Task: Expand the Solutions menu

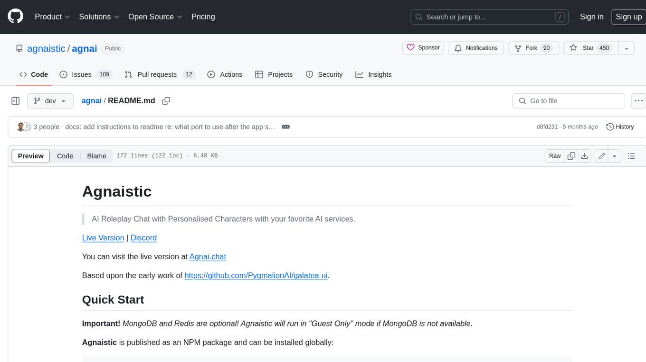Action: click(99, 17)
